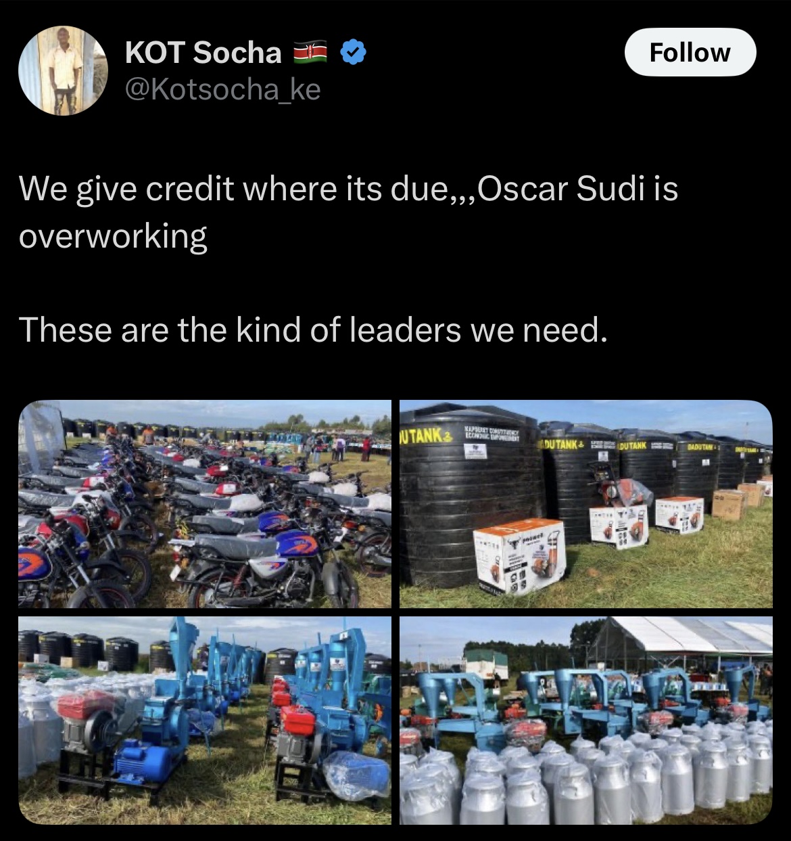Open the motorcycles photo thumbnail

coord(205,504)
